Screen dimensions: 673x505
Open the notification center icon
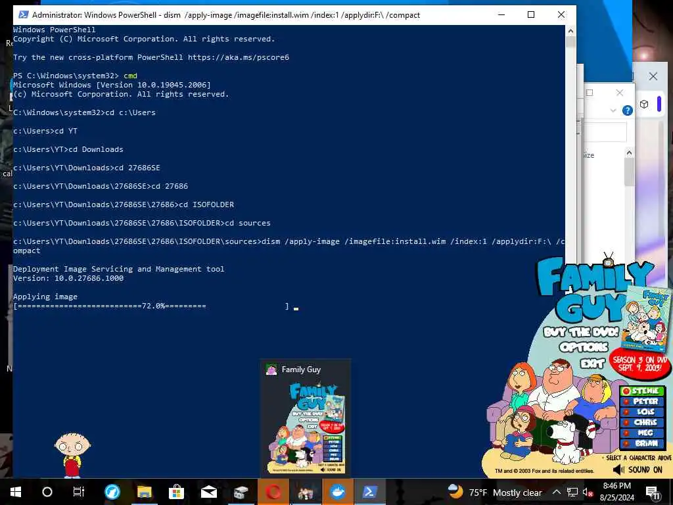653,492
